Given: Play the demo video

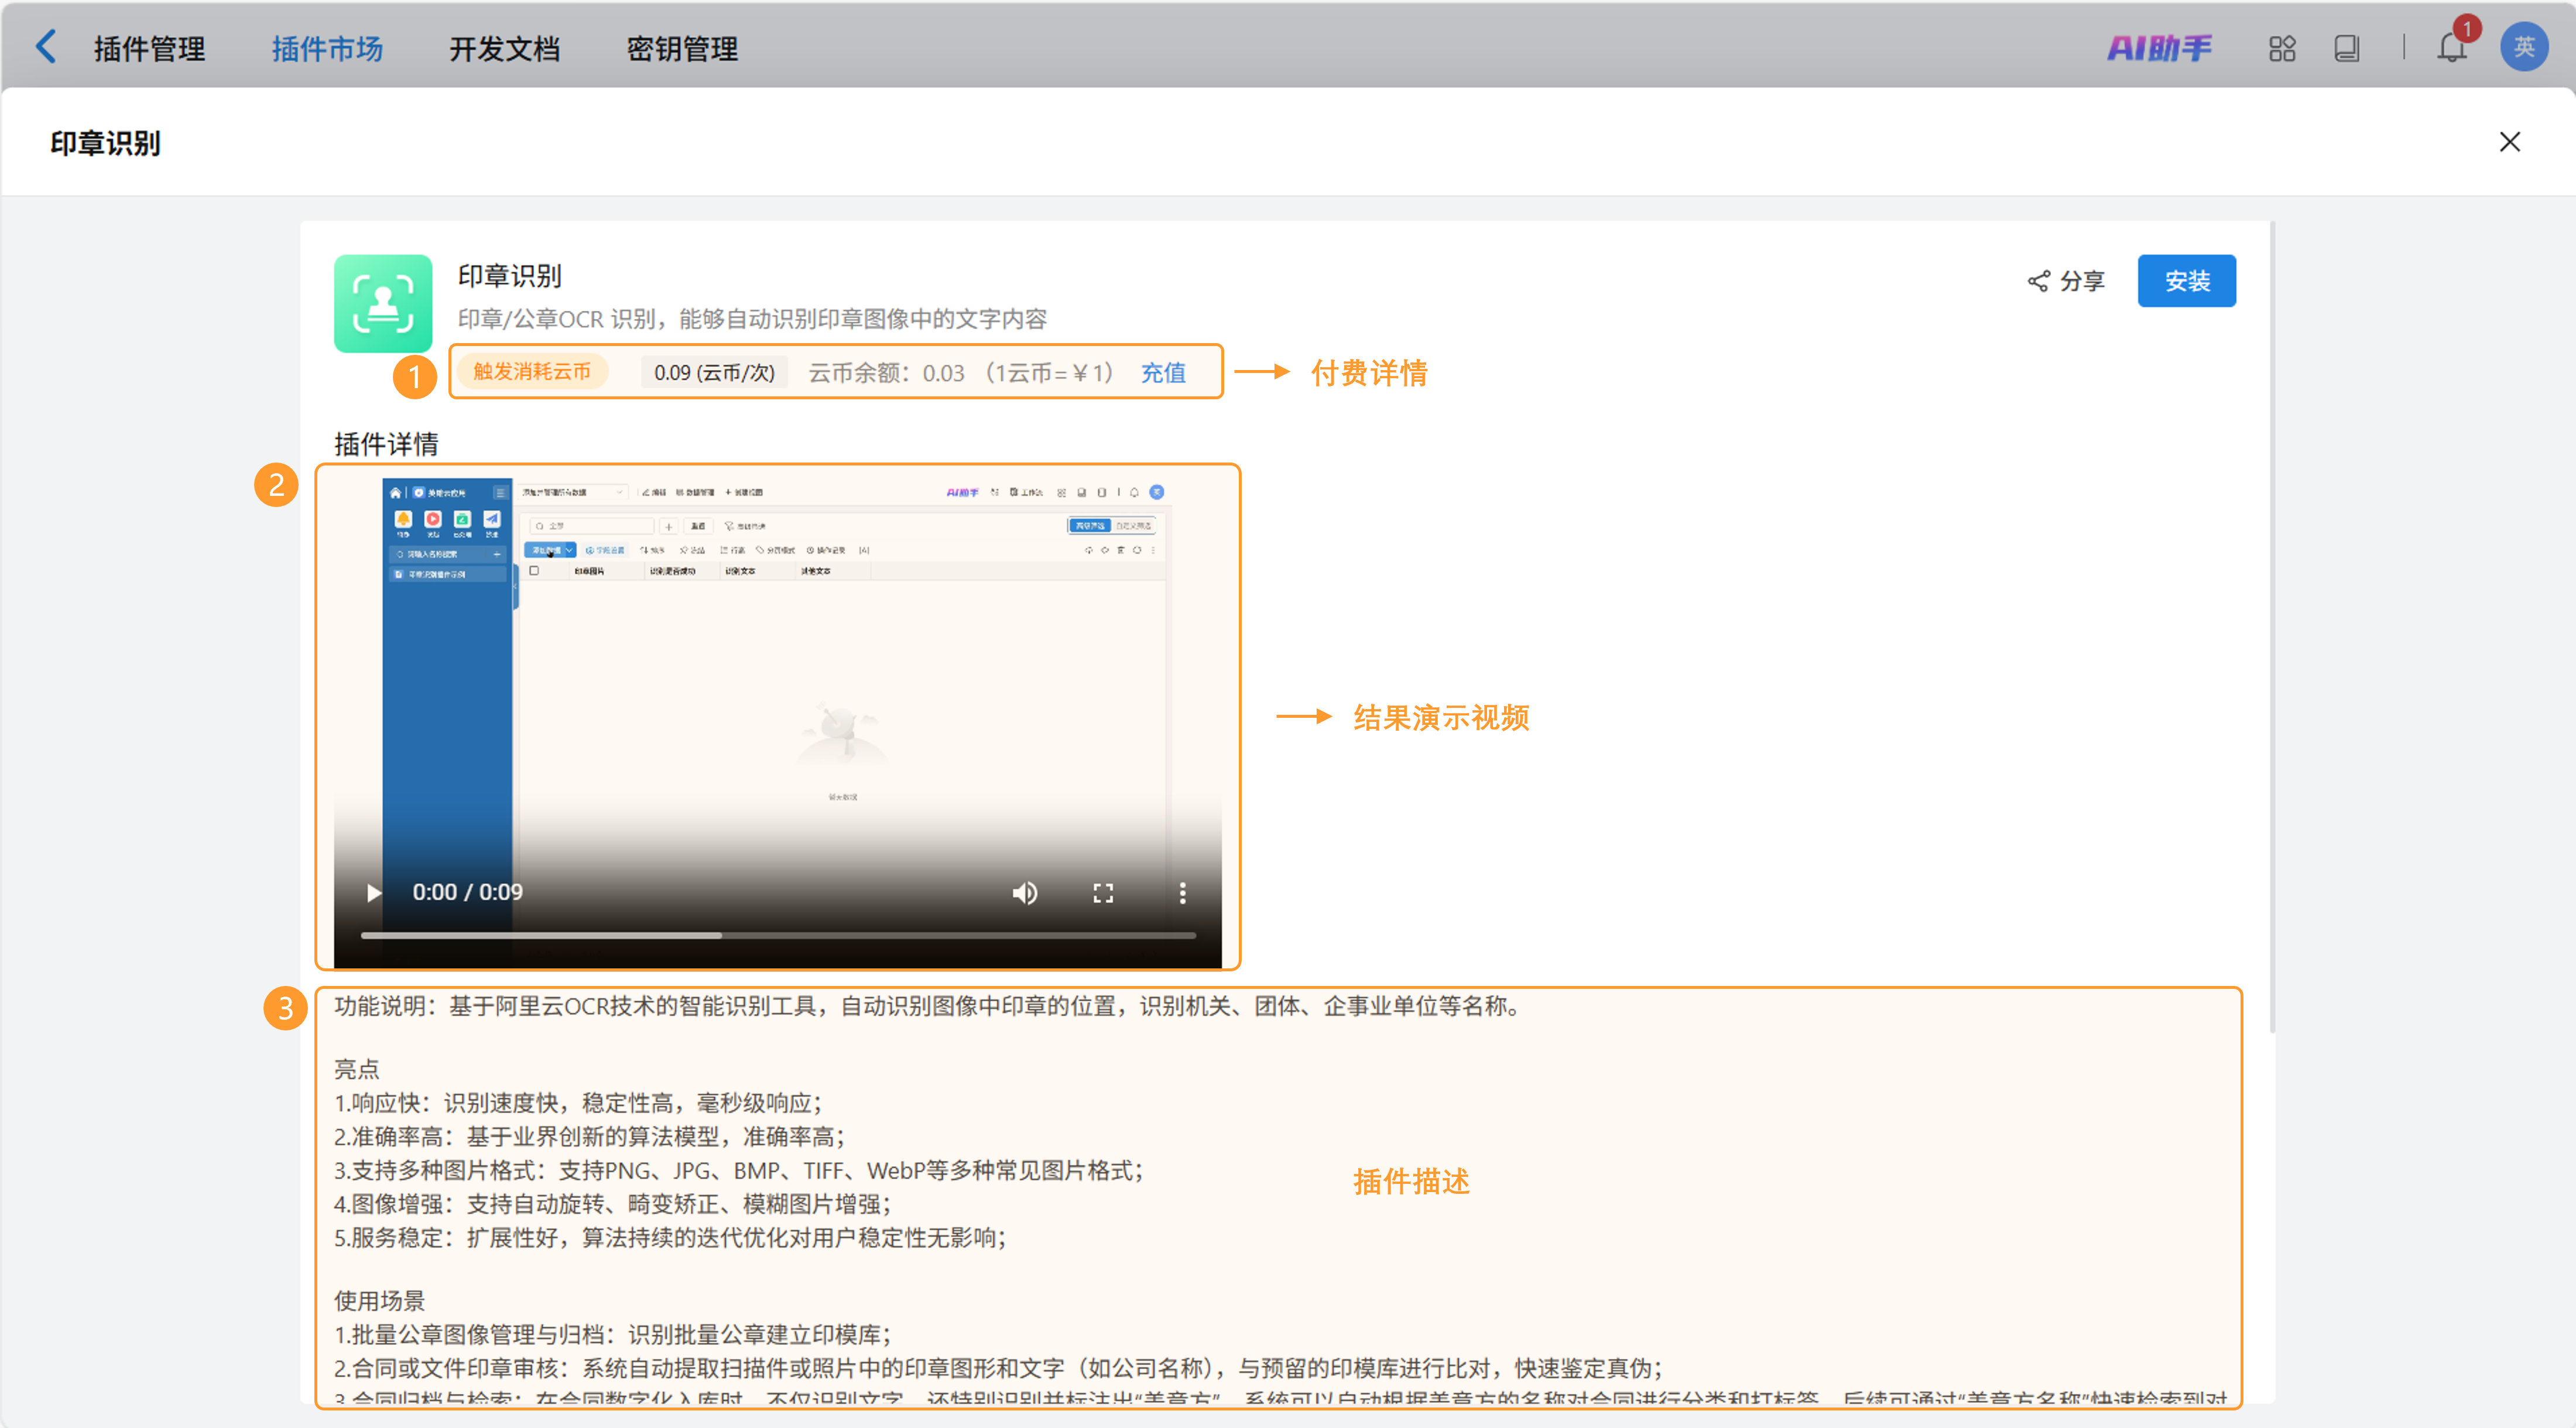Looking at the screenshot, I should [373, 892].
